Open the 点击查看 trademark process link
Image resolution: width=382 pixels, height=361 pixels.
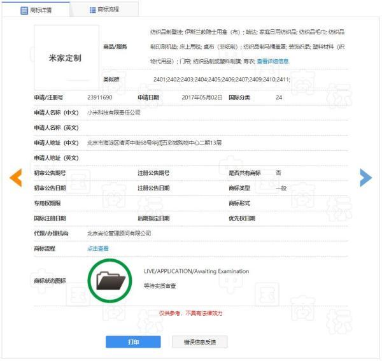[98, 248]
